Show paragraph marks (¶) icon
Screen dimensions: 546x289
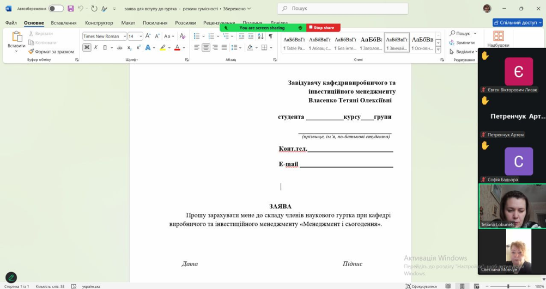tap(270, 36)
